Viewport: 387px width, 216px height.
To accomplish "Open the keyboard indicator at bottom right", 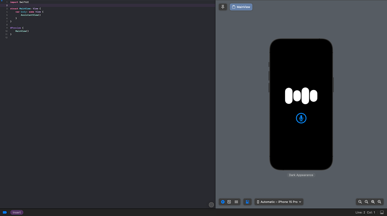I will (x=382, y=212).
